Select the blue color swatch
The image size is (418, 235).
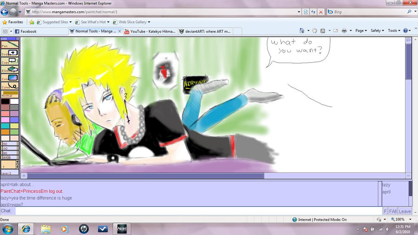point(14,120)
